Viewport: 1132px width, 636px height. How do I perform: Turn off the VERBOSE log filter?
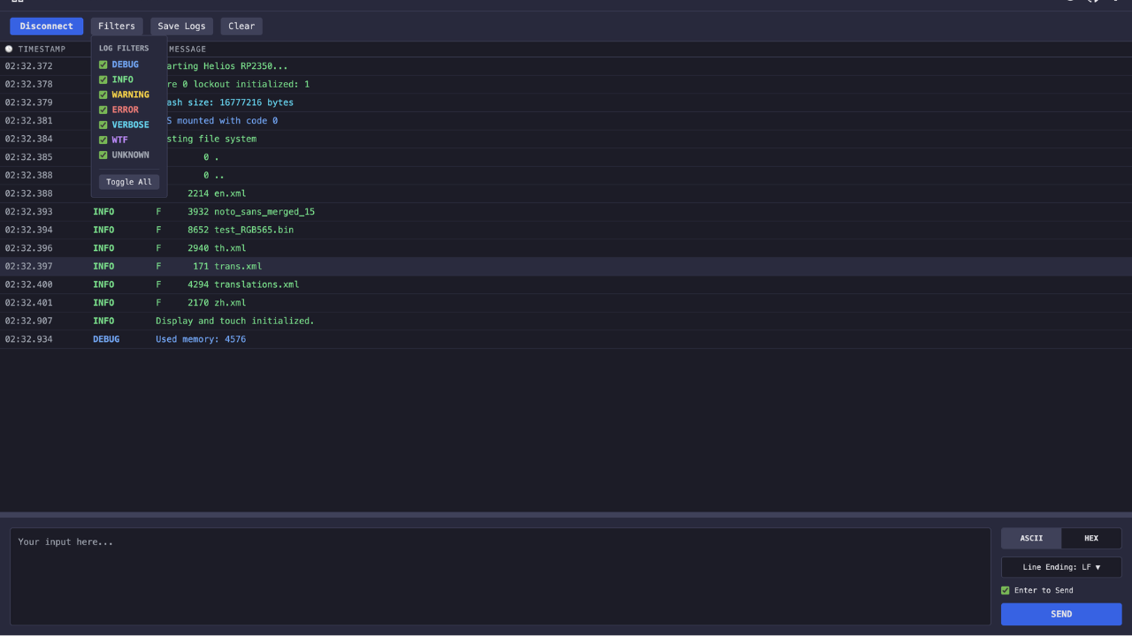[x=103, y=125]
